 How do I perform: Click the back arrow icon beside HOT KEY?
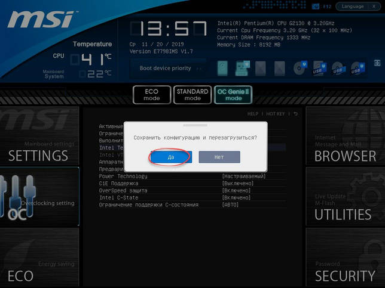point(295,114)
